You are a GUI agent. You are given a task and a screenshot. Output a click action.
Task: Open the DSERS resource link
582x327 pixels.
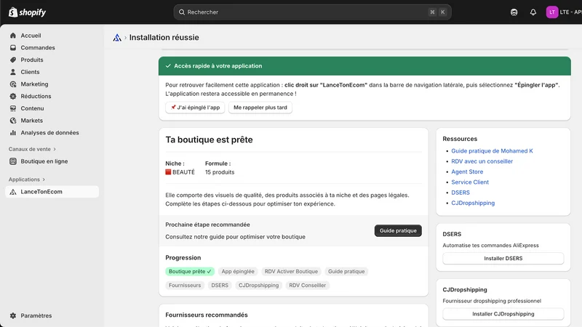click(461, 193)
